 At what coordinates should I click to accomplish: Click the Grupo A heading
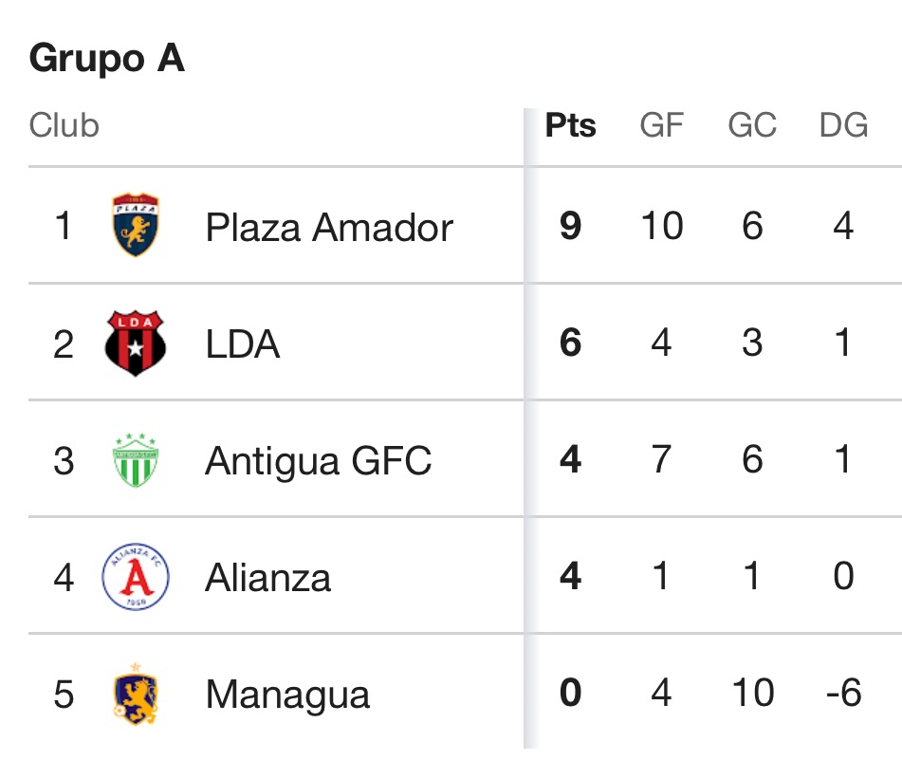107,59
